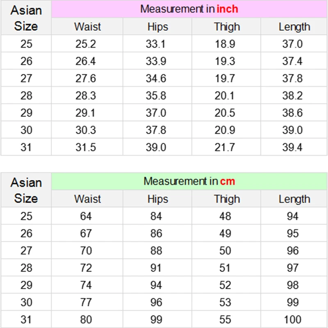Click the 64 waist cell in cm table
The width and height of the screenshot is (328, 328).
[87, 216]
